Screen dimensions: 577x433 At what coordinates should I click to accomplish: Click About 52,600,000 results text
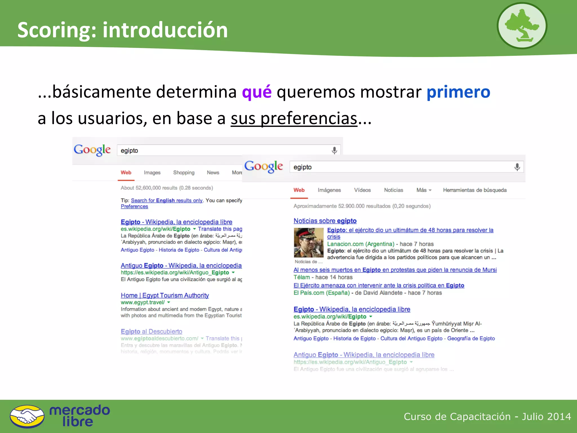click(x=167, y=188)
